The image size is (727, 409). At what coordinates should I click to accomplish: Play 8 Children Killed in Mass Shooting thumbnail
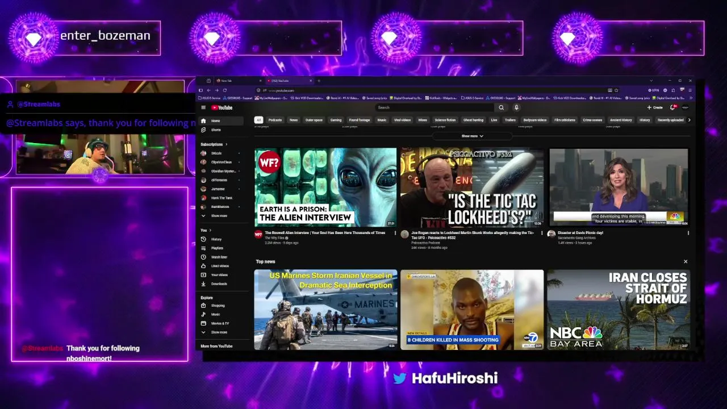tap(472, 310)
